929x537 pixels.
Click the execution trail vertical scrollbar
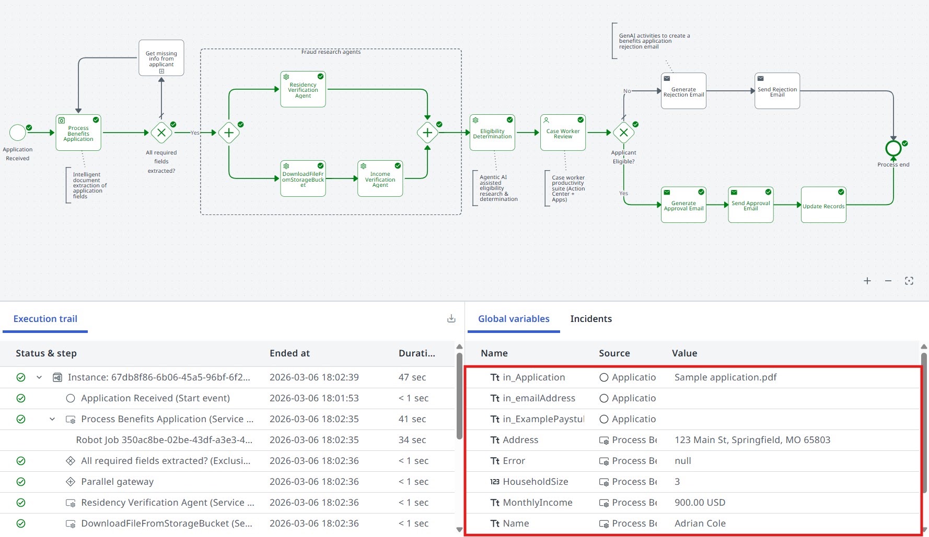pyautogui.click(x=459, y=396)
